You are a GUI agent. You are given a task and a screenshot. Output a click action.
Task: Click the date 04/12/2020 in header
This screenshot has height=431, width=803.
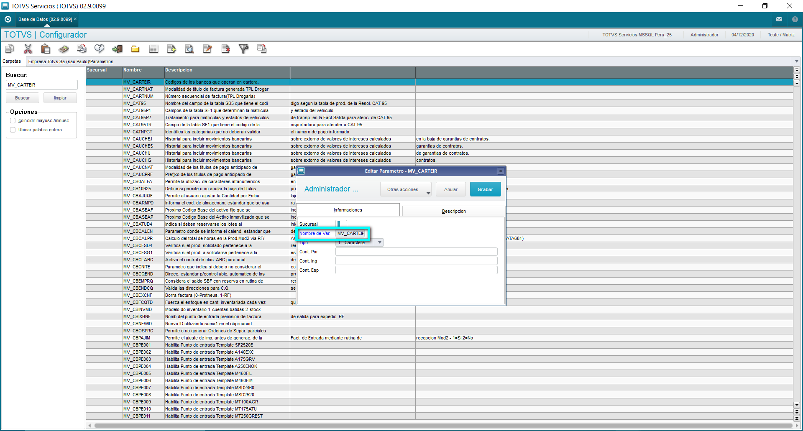pyautogui.click(x=742, y=35)
